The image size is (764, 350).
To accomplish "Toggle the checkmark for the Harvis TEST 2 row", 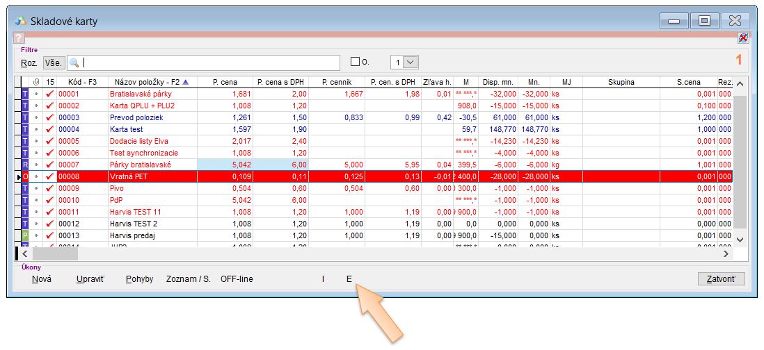I will (49, 224).
